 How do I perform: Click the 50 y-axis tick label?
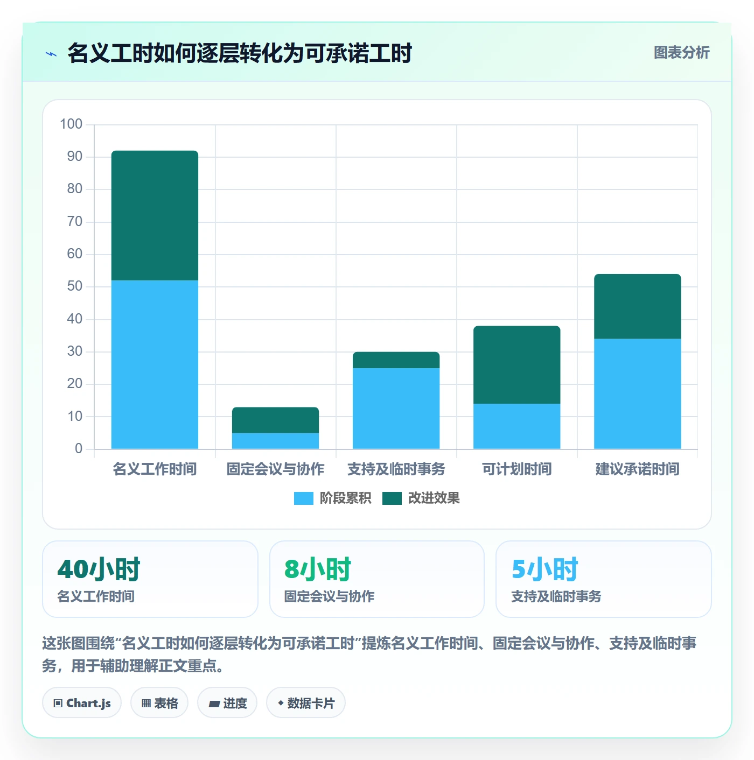point(75,286)
